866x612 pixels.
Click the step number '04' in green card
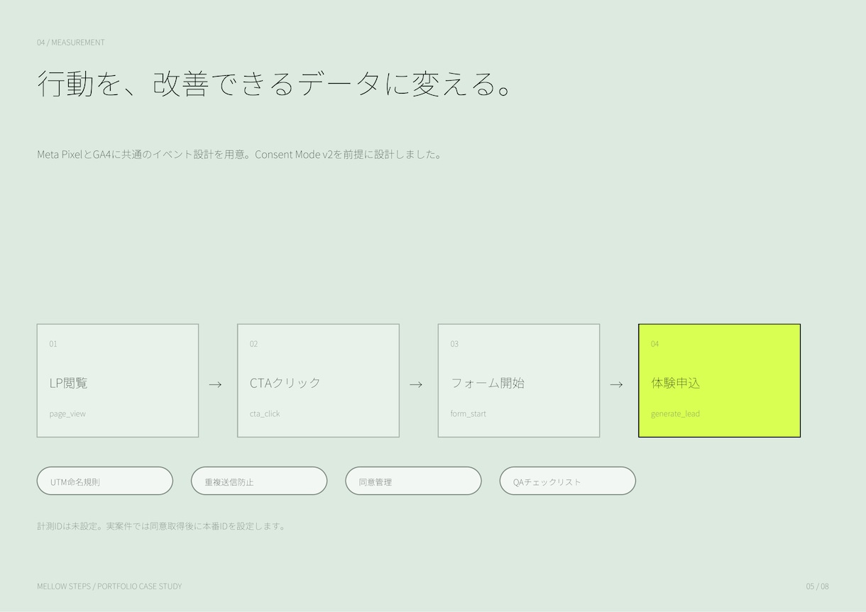[654, 344]
